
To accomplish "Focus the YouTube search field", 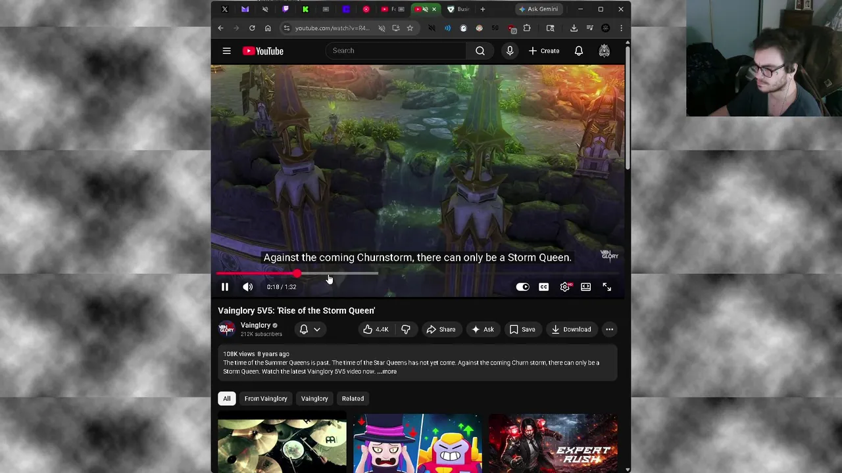I will [396, 51].
